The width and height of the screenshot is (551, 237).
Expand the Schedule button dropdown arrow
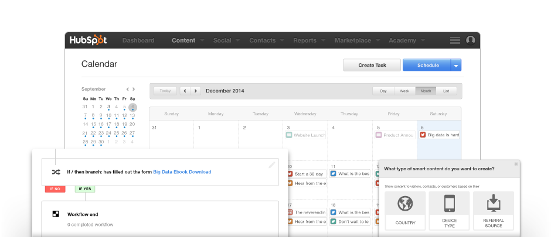pos(456,66)
